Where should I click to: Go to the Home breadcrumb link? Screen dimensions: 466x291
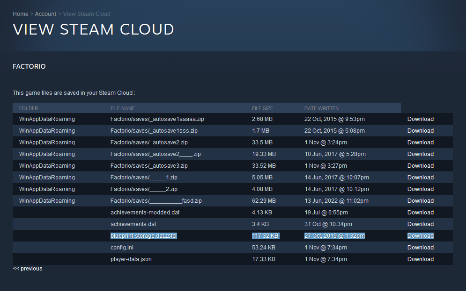(x=20, y=14)
